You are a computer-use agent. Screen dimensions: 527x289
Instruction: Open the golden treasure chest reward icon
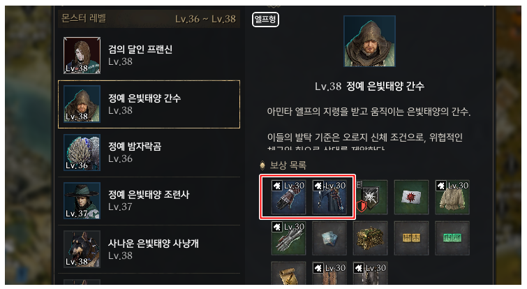pos(371,238)
